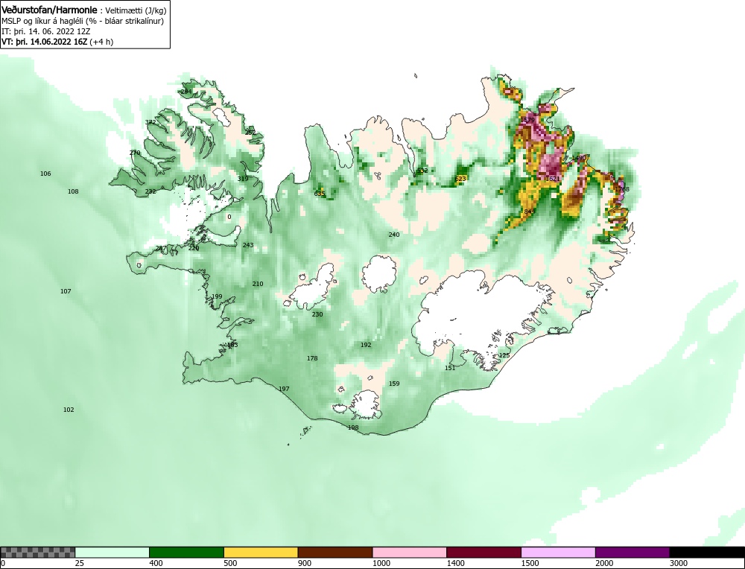Viewport: 745px width, 569px height.
Task: Click the dark green 400–500 legend swatch
Action: [x=186, y=552]
